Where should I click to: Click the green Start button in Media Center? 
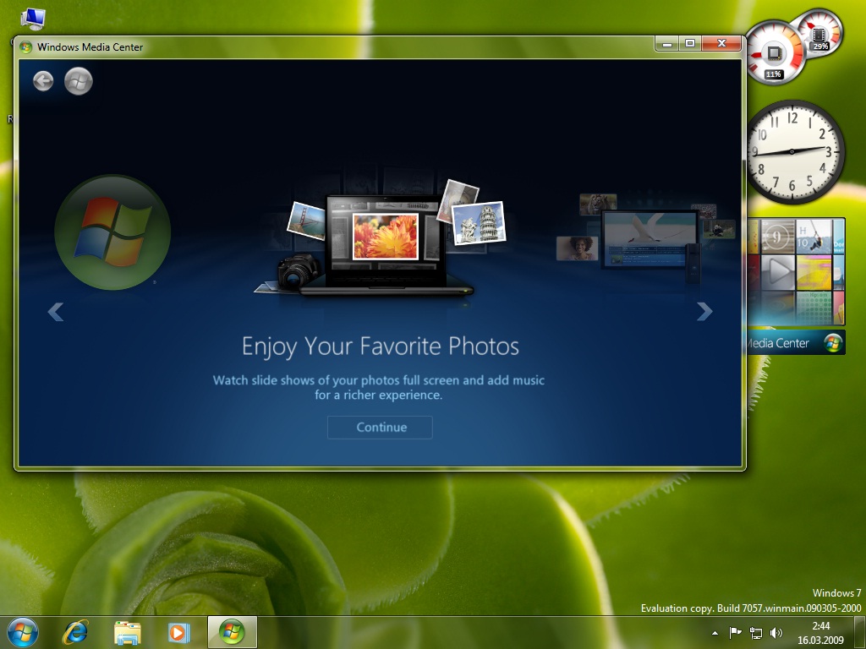79,81
